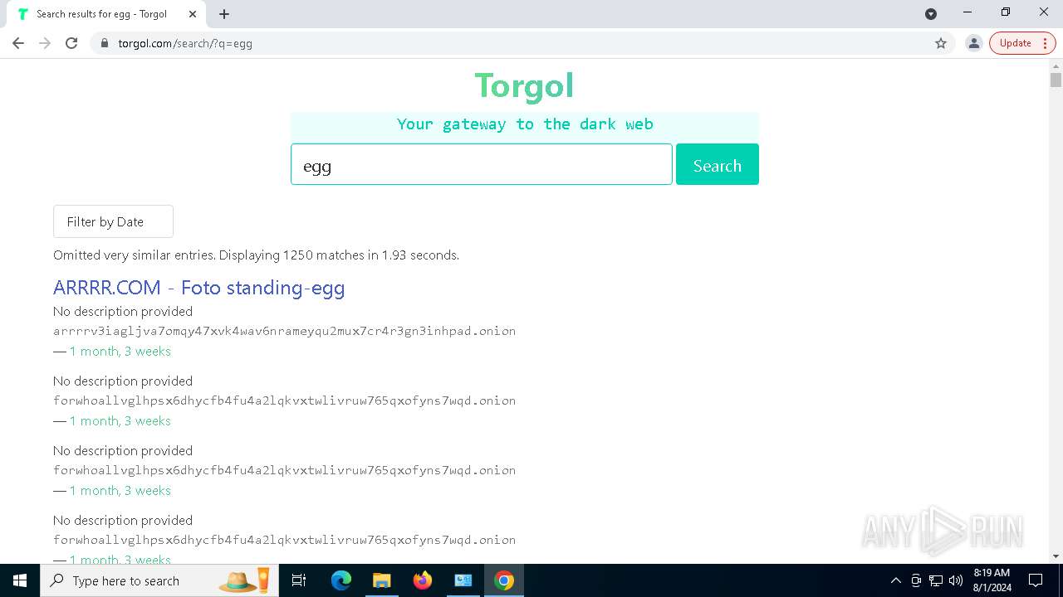Switch to Chrome in the taskbar
The image size is (1063, 597).
coord(504,580)
